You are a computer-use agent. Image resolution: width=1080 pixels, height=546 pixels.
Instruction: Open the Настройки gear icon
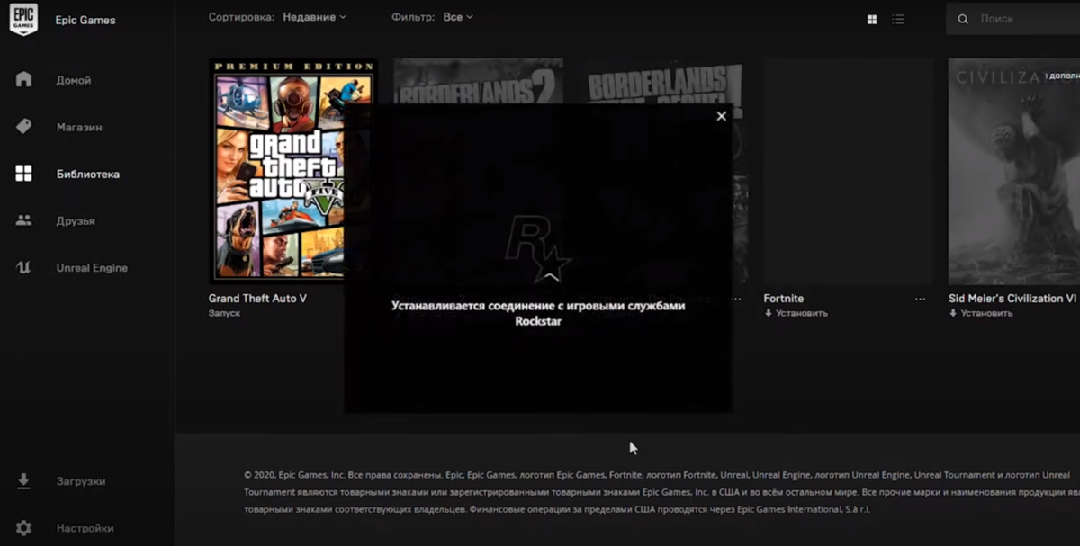(x=23, y=528)
